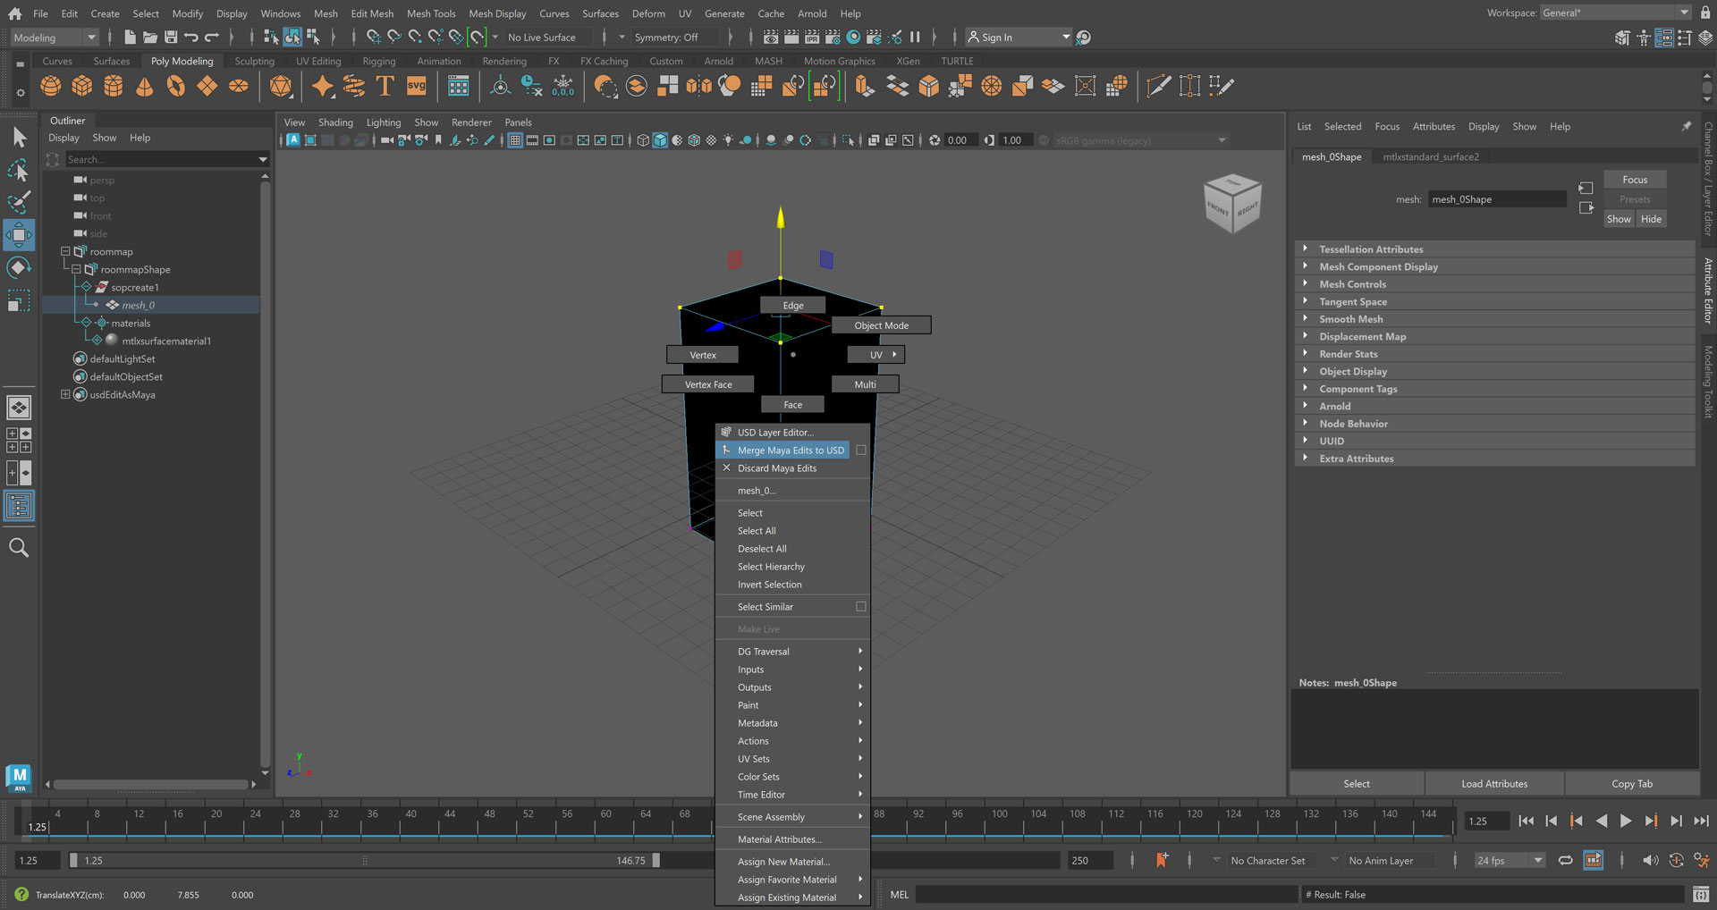Click the Object Mode marking menu button
The height and width of the screenshot is (910, 1717).
[881, 325]
